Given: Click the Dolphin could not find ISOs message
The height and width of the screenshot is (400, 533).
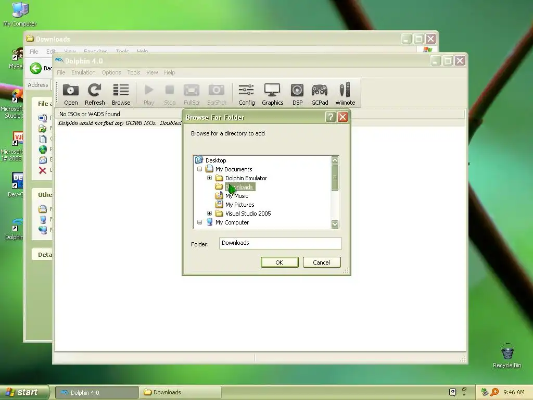Looking at the screenshot, I should tap(119, 123).
